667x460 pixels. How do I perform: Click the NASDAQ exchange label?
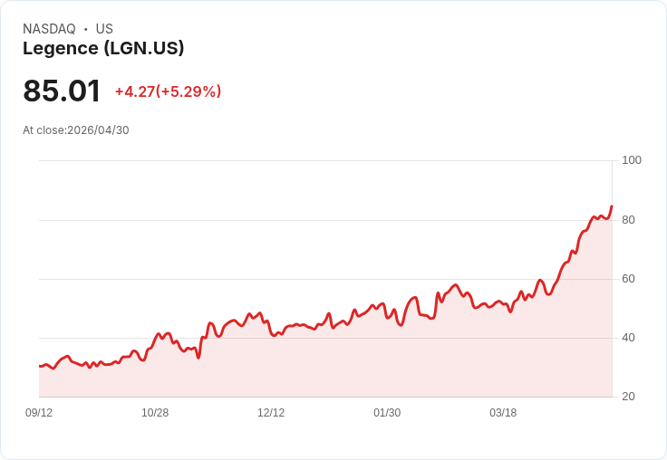[x=49, y=29]
